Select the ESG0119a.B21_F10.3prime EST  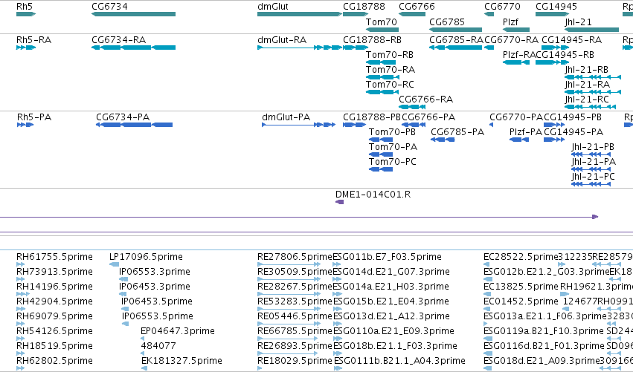tap(488, 339)
